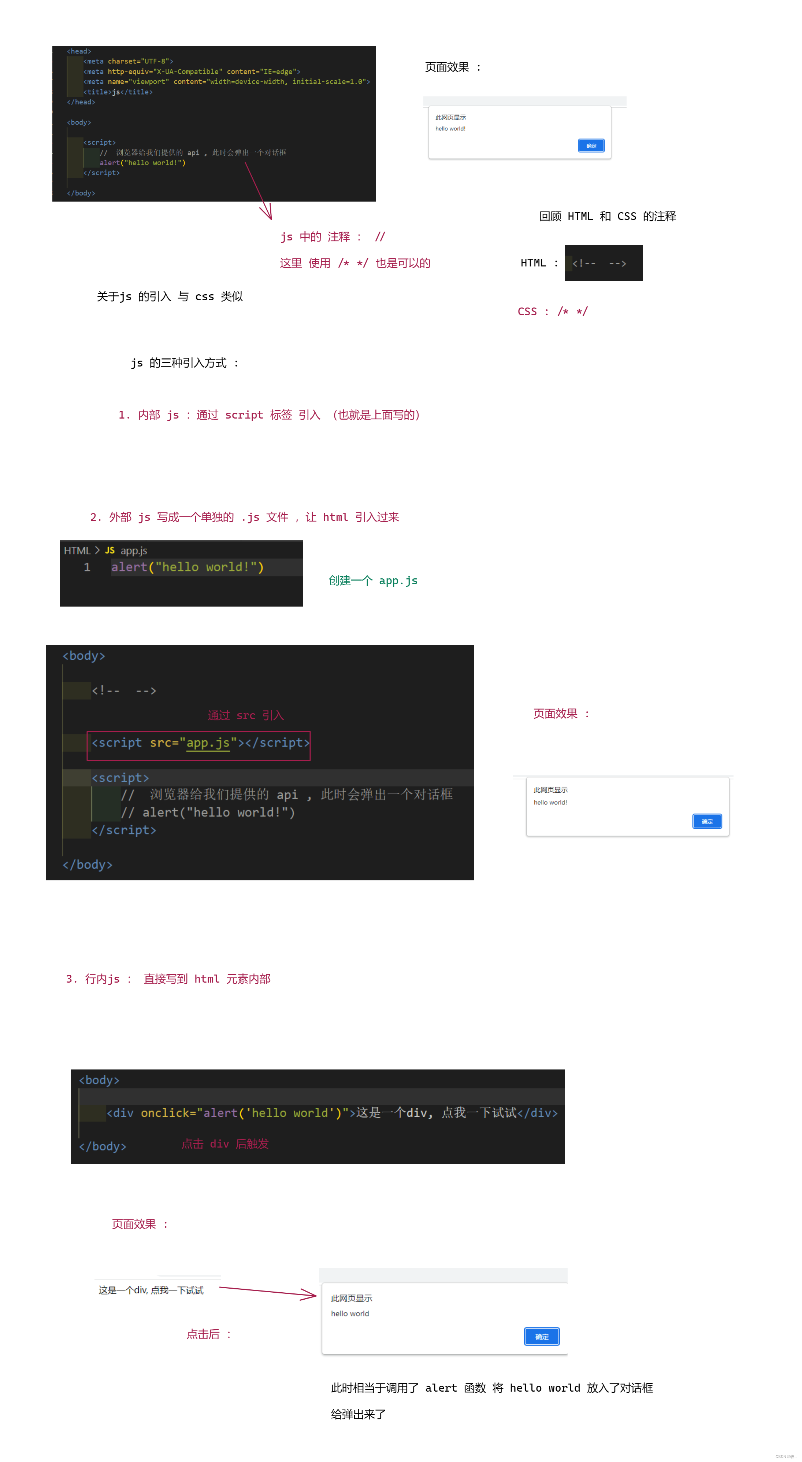
Task: Click the text 回顾 HTML 和 CSS 的注释
Action: point(608,216)
